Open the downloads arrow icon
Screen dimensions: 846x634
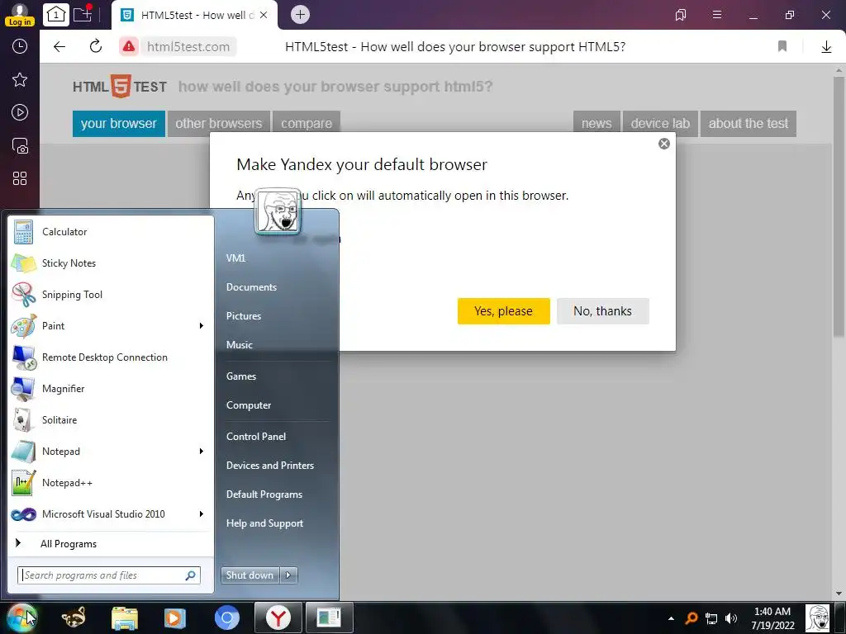click(826, 47)
